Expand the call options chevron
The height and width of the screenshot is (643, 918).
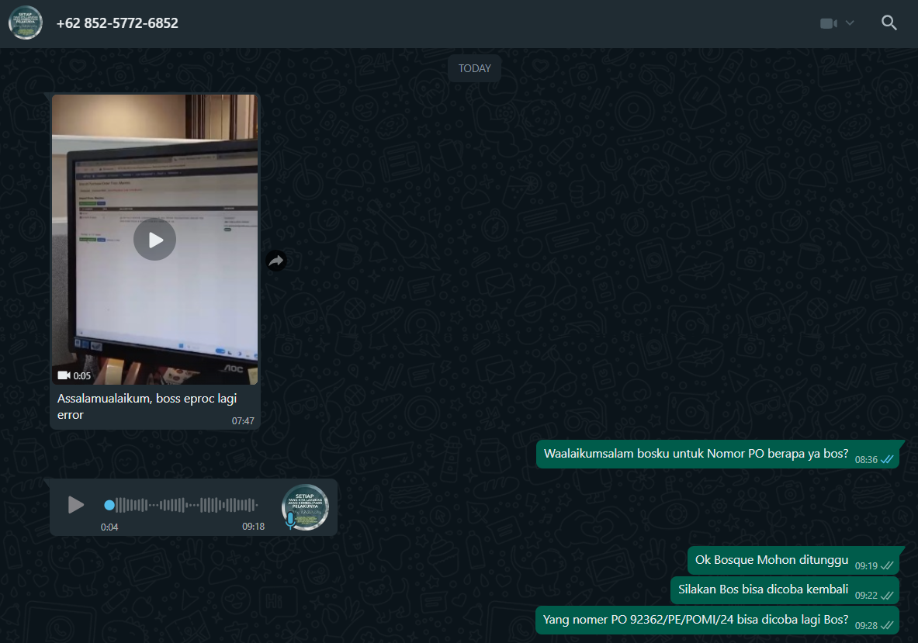tap(850, 23)
